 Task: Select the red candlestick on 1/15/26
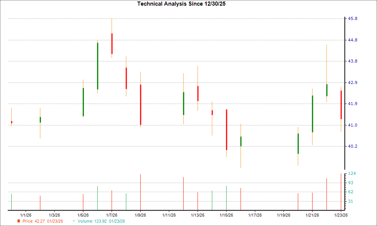[x=227, y=129]
